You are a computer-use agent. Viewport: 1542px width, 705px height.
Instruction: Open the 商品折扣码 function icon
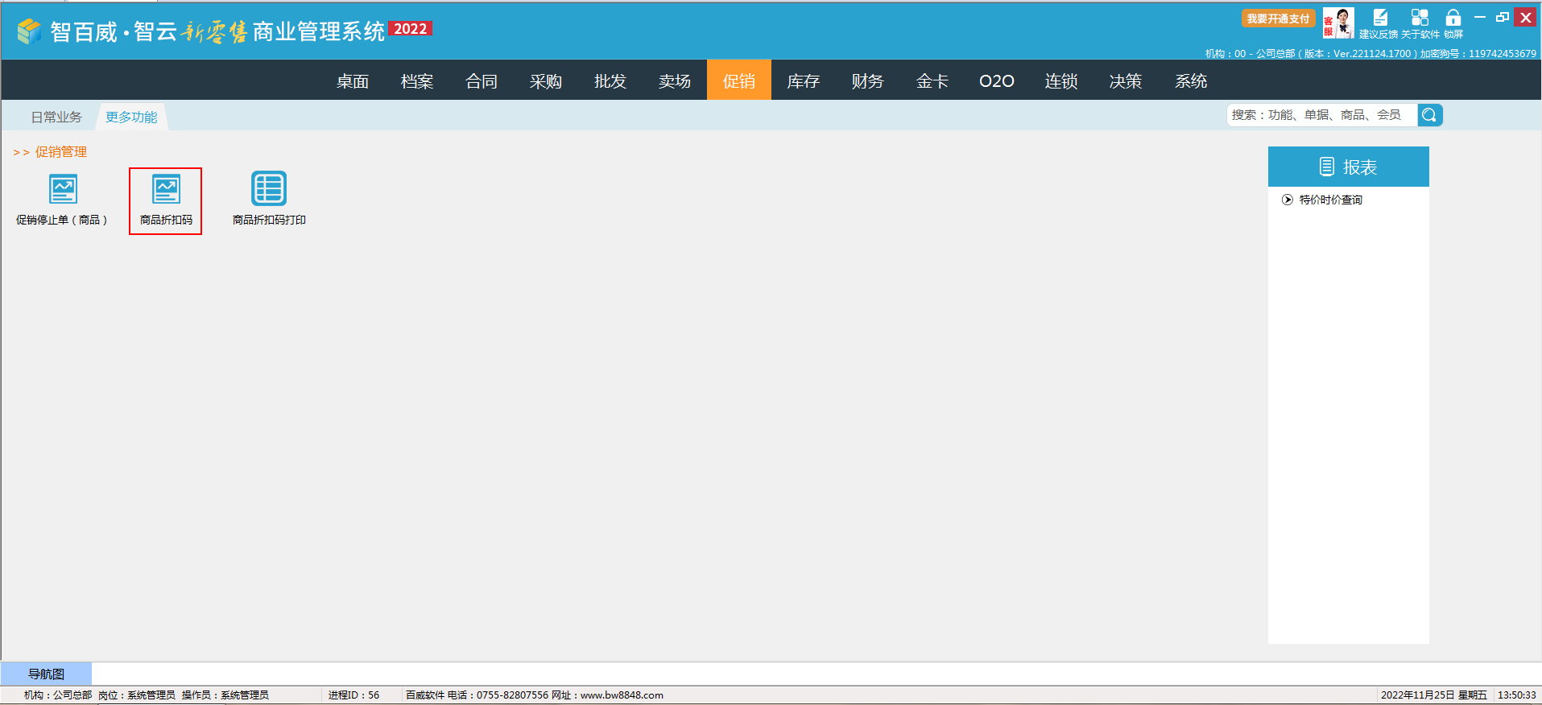(166, 191)
